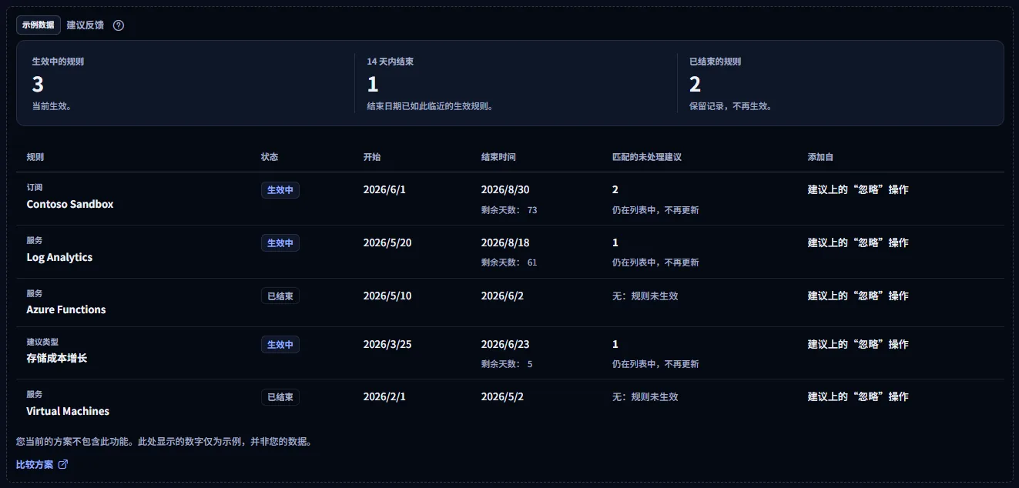1019x488 pixels.
Task: Open the 比较方案 link text
Action: (x=35, y=464)
